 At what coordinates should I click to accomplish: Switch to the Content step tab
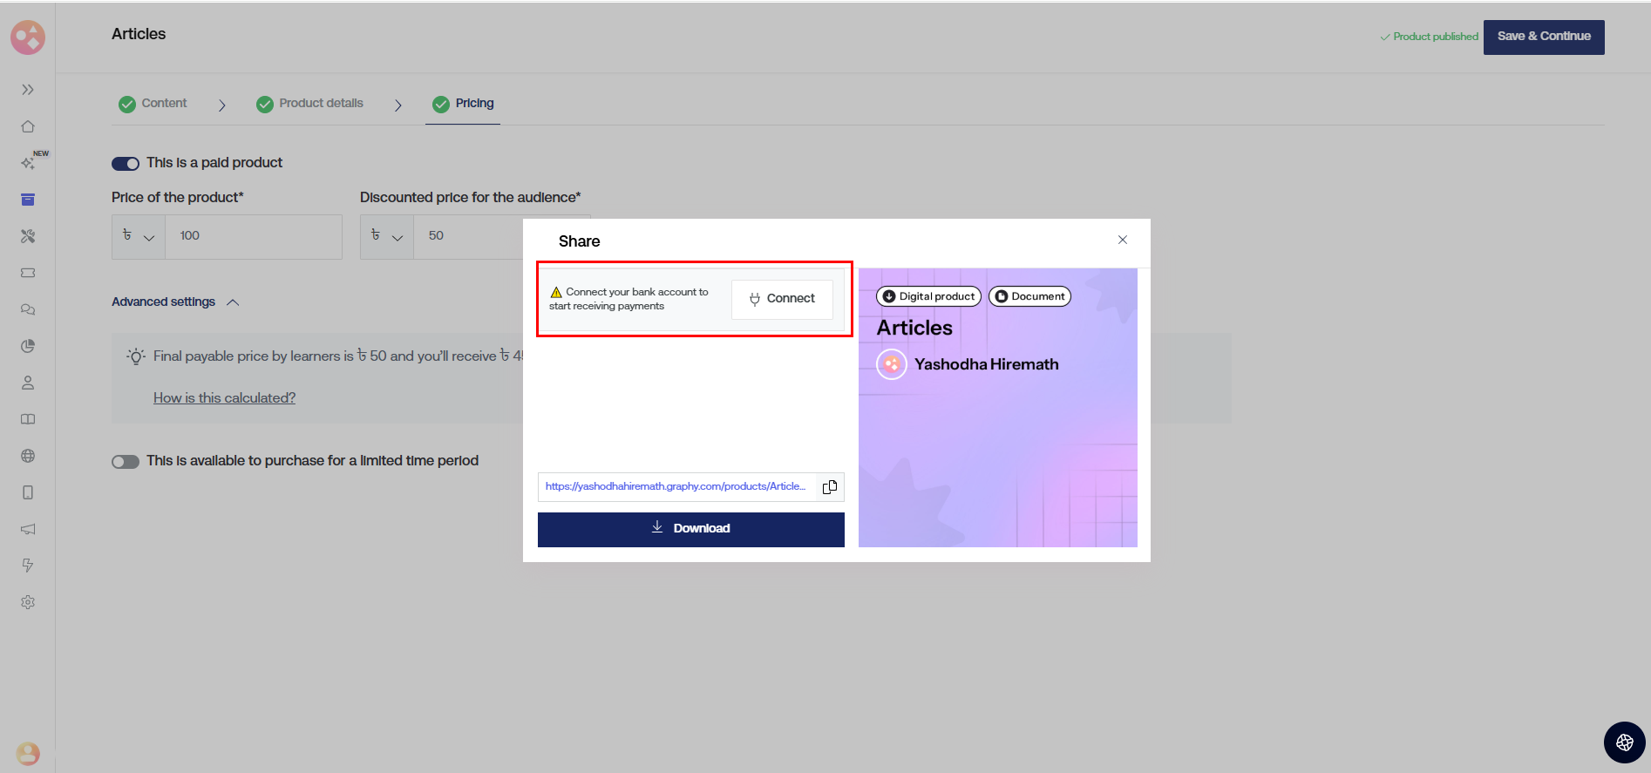(x=153, y=104)
